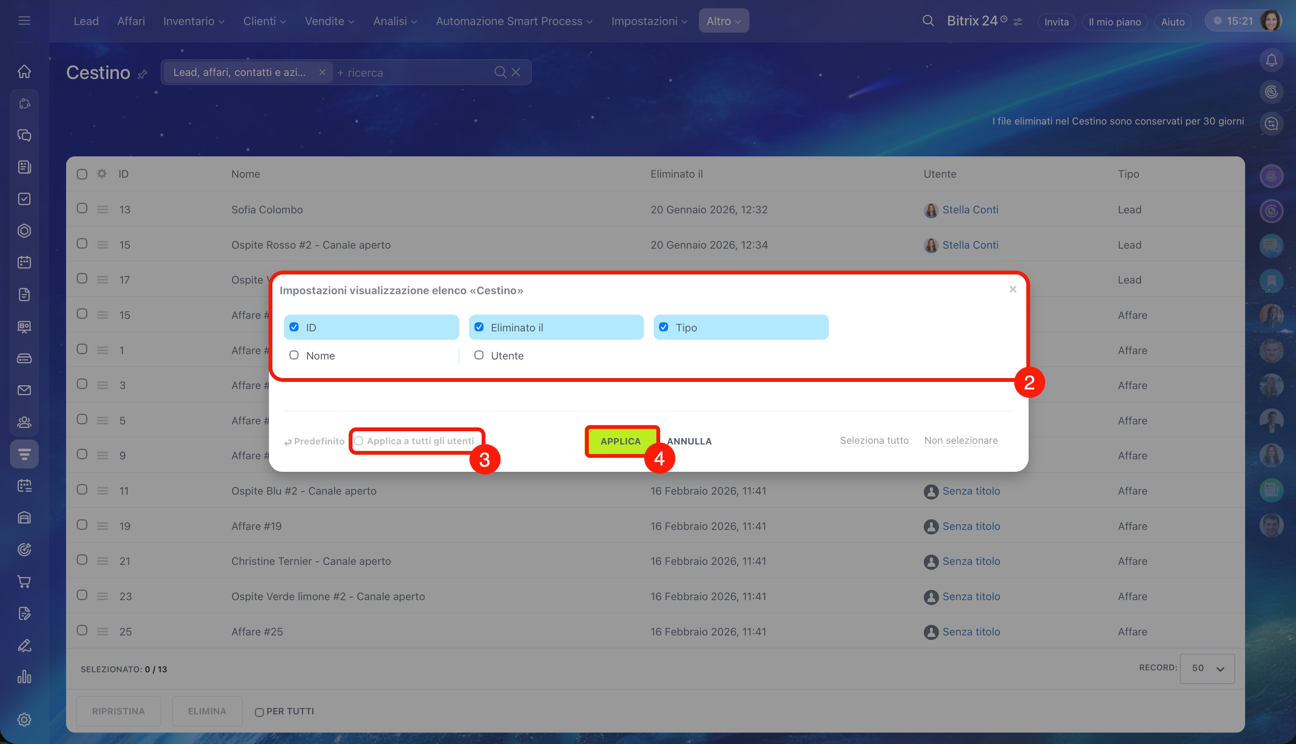The width and height of the screenshot is (1296, 744).
Task: Click the search magnifier in top bar
Action: 928,21
